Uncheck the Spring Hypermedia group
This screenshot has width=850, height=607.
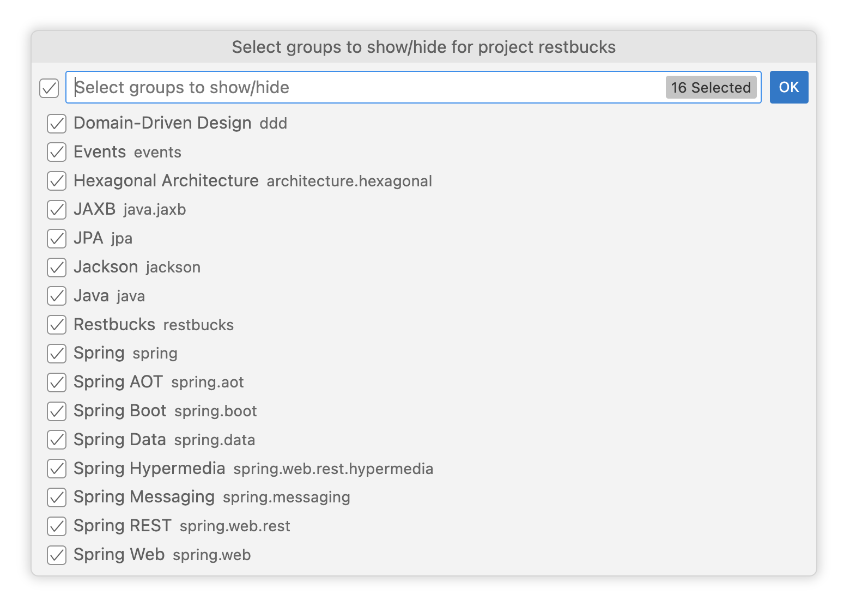coord(57,469)
